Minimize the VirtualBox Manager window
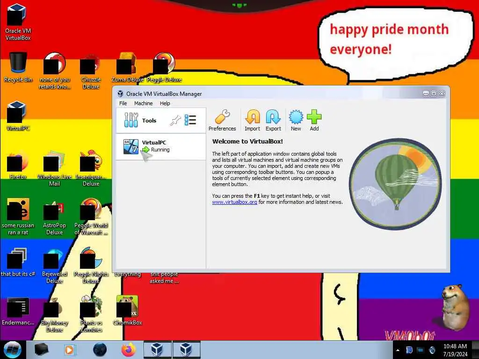 coord(426,93)
